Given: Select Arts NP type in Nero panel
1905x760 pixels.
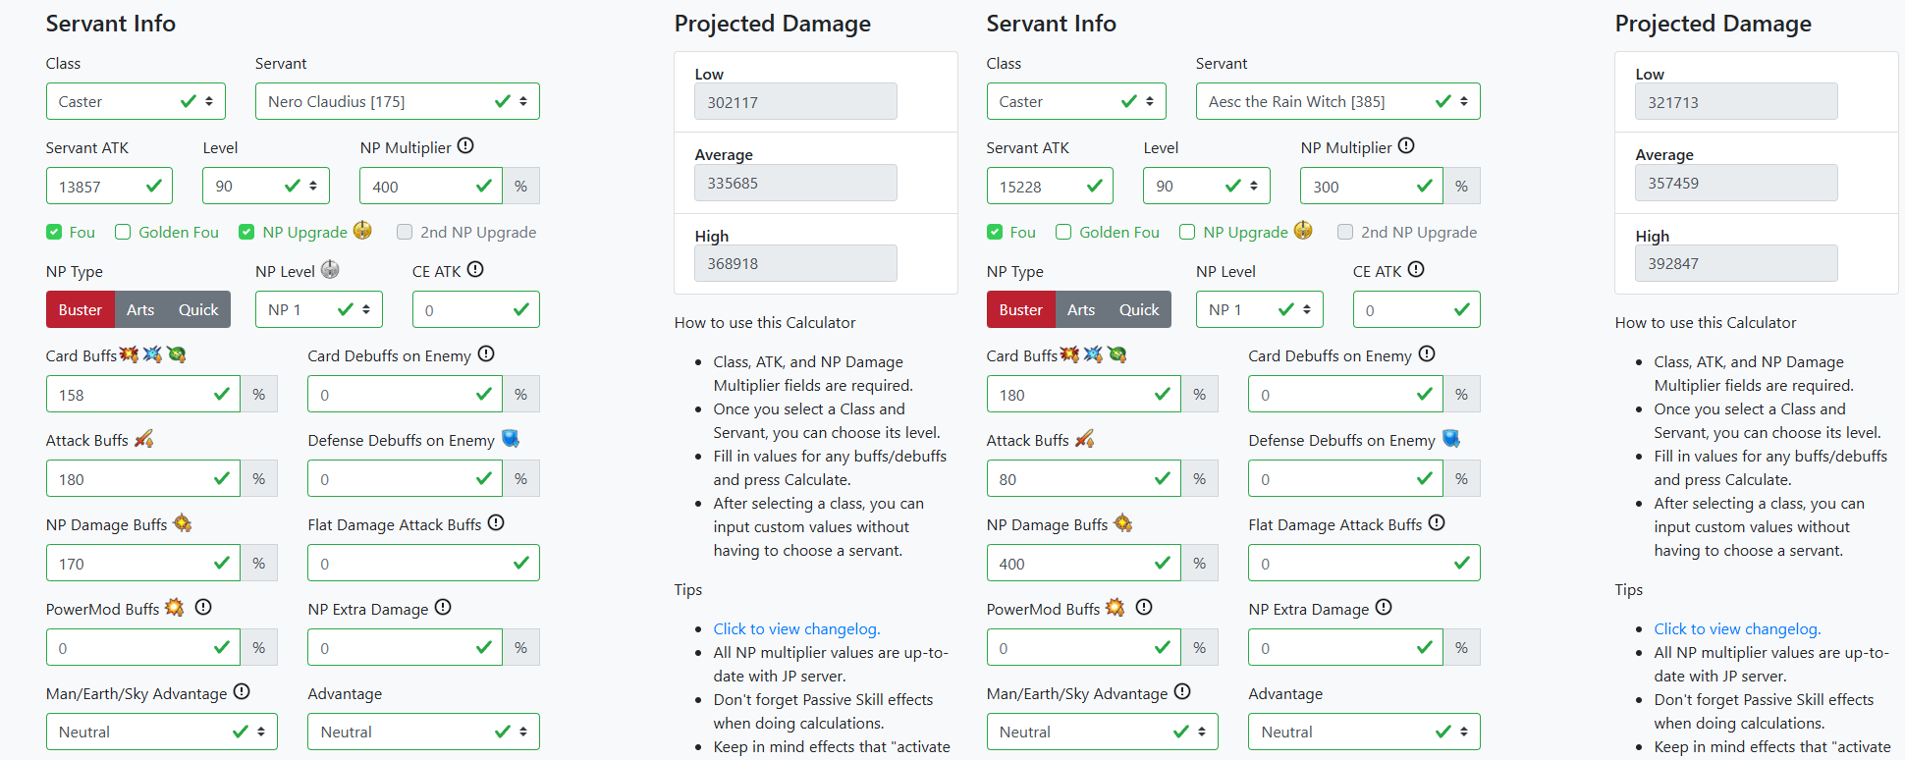Looking at the screenshot, I should 140,309.
